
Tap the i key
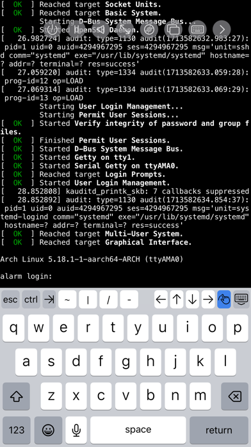pos(188,328)
